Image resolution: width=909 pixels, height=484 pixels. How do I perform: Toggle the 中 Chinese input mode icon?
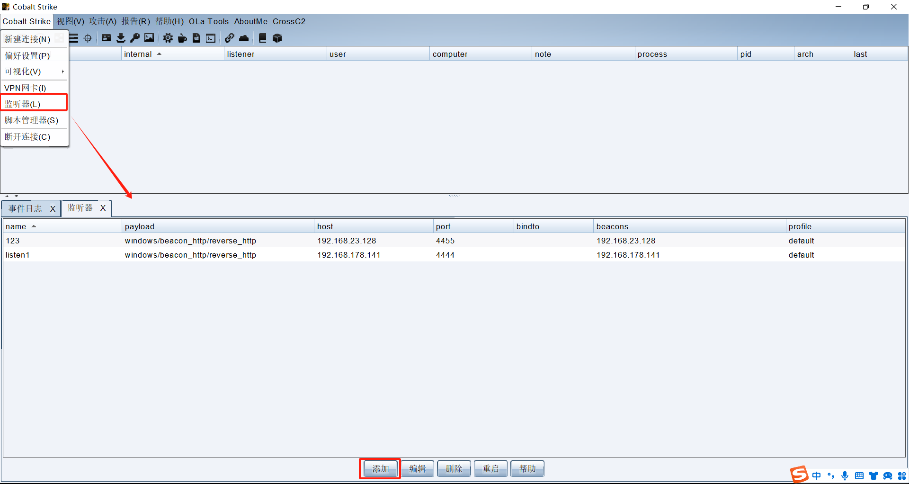point(817,475)
